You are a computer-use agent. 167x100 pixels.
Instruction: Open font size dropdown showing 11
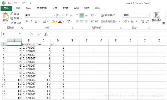pos(63,15)
